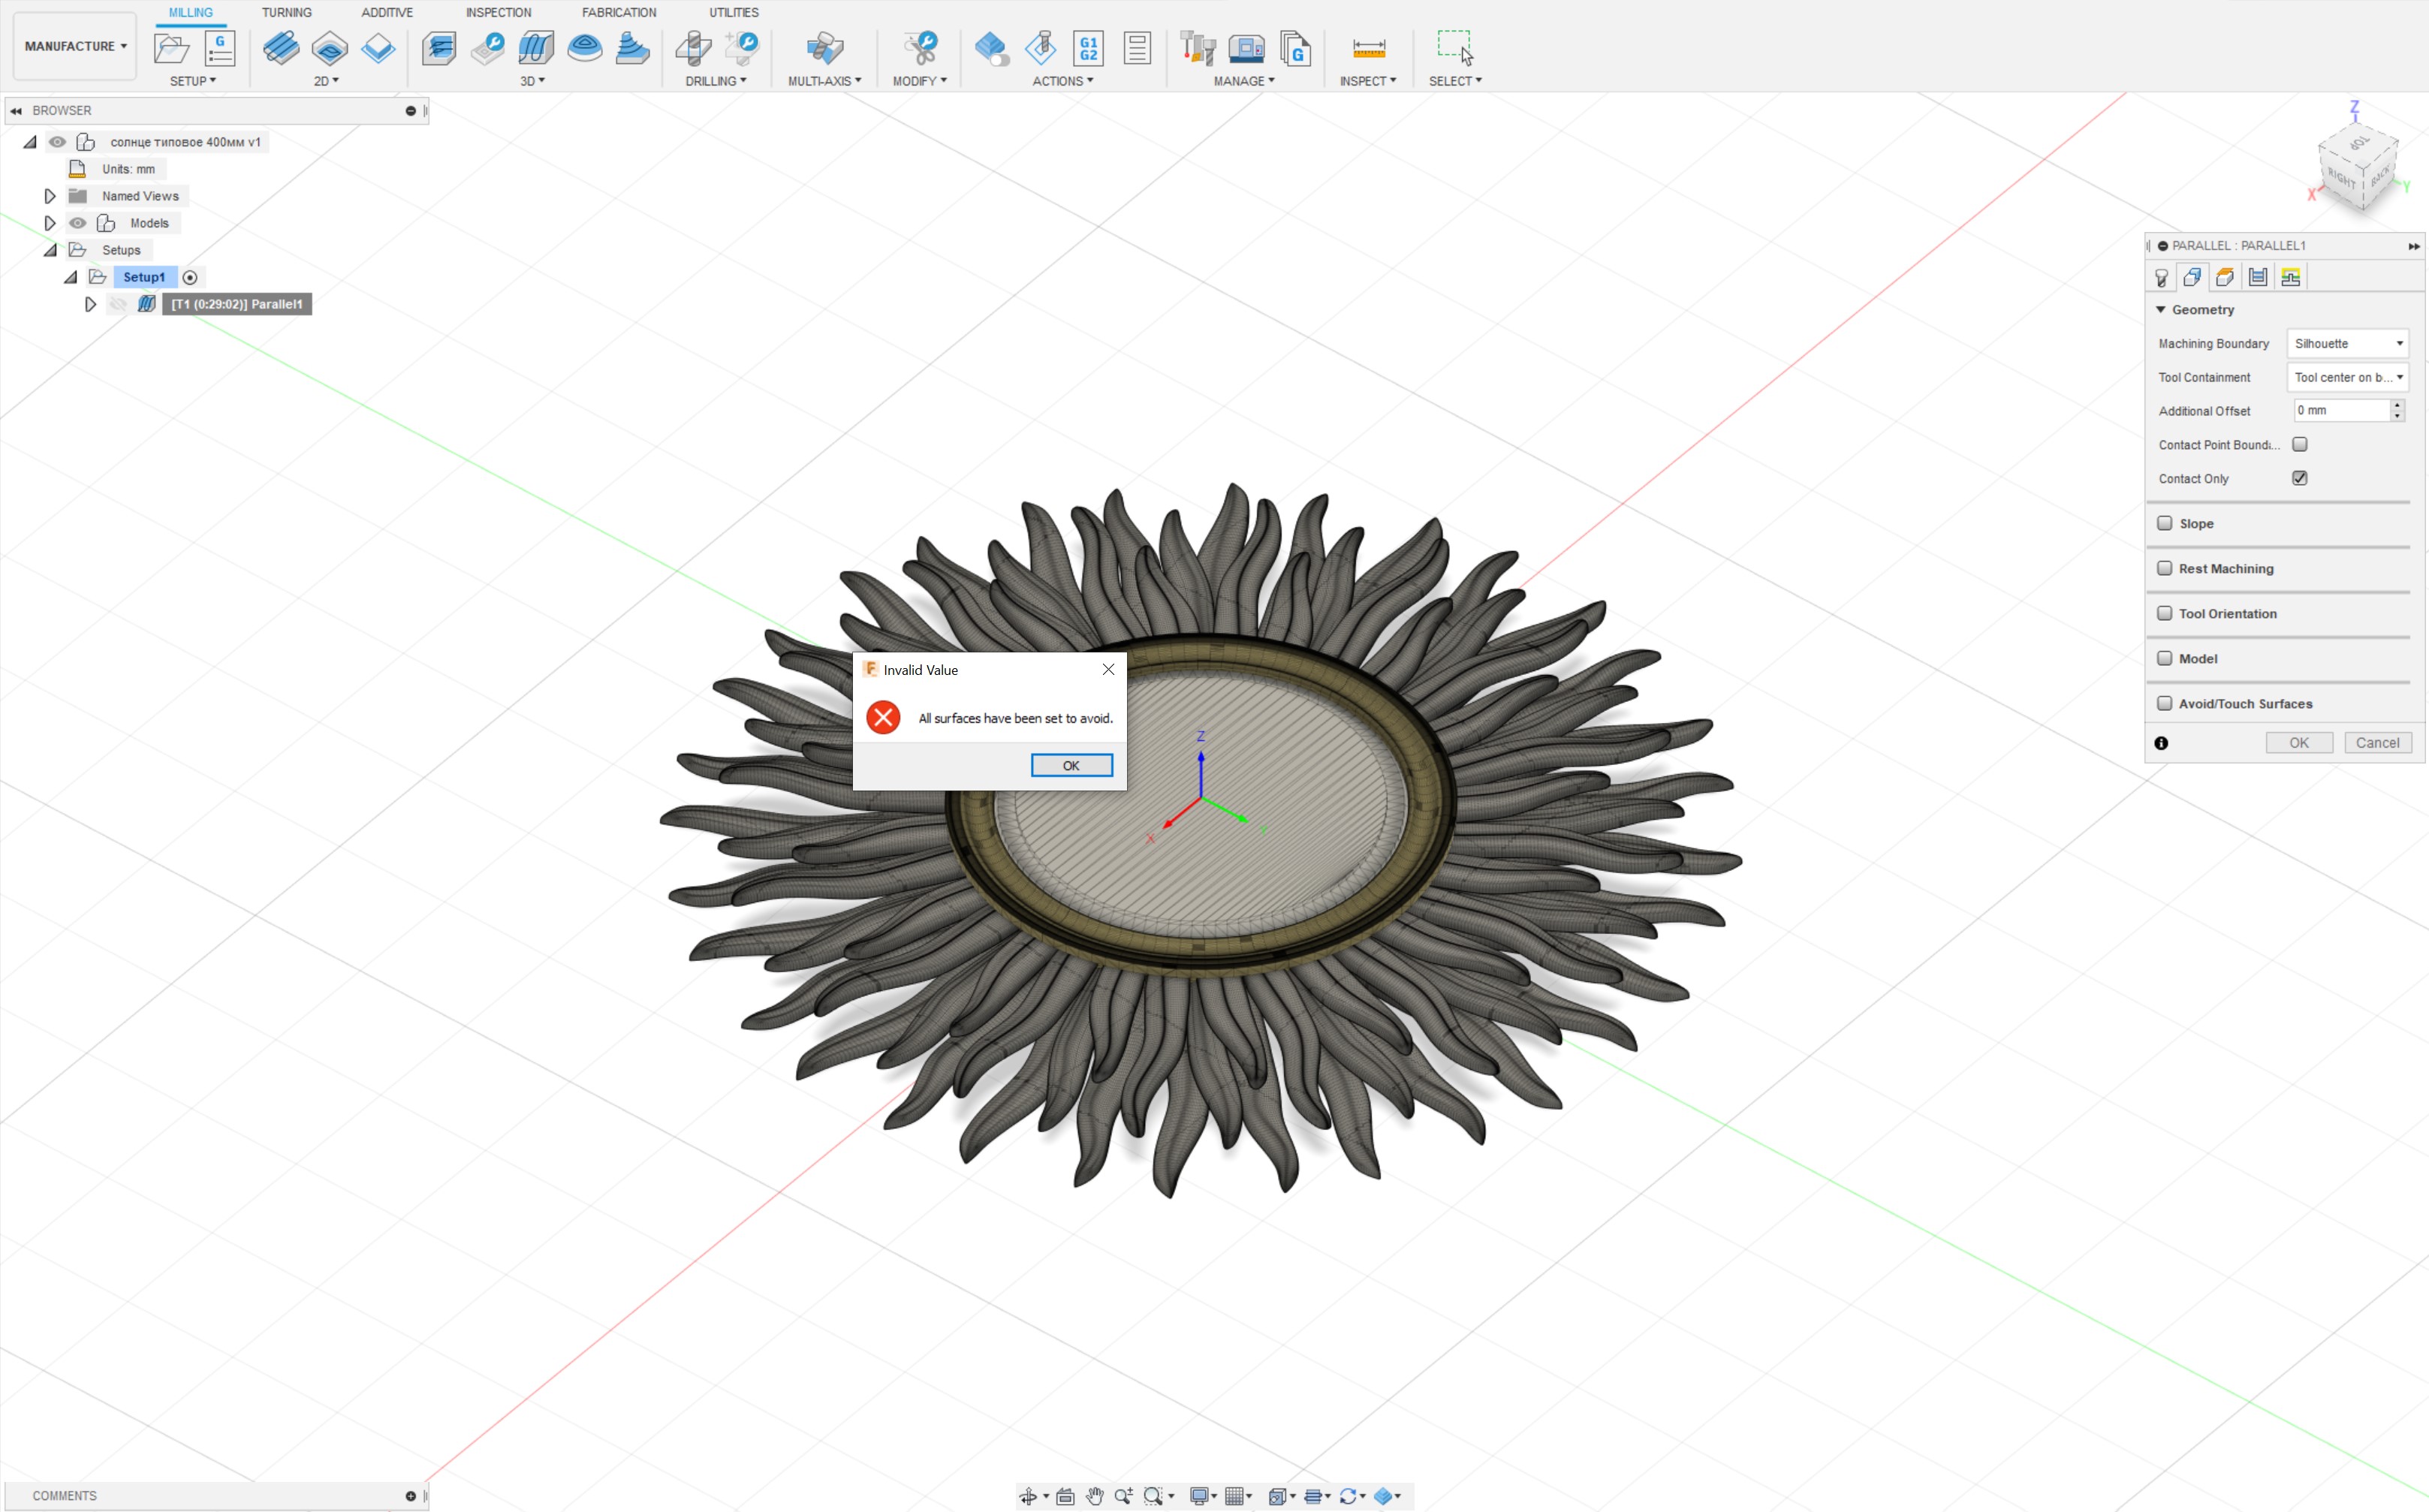This screenshot has height=1512, width=2429.
Task: Open the Post Process G1 G2 icon
Action: 1088,48
